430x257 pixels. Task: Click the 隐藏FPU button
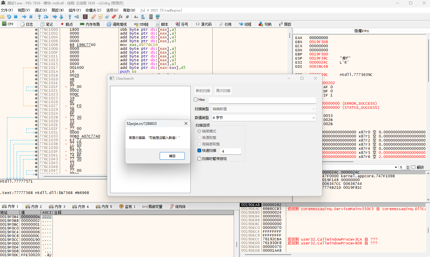[x=361, y=31]
